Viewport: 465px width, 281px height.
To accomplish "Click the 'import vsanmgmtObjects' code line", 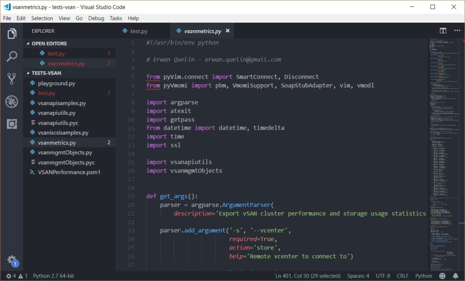I will [184, 171].
